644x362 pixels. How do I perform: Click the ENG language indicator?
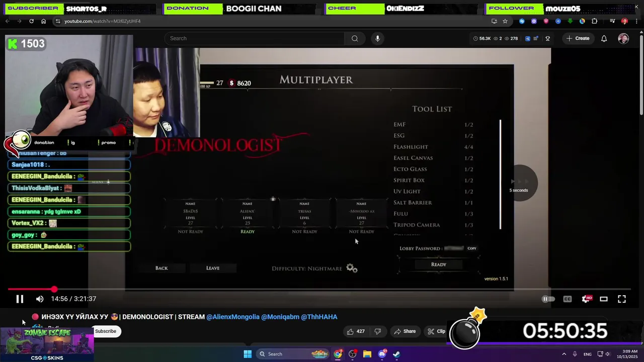[588, 354]
